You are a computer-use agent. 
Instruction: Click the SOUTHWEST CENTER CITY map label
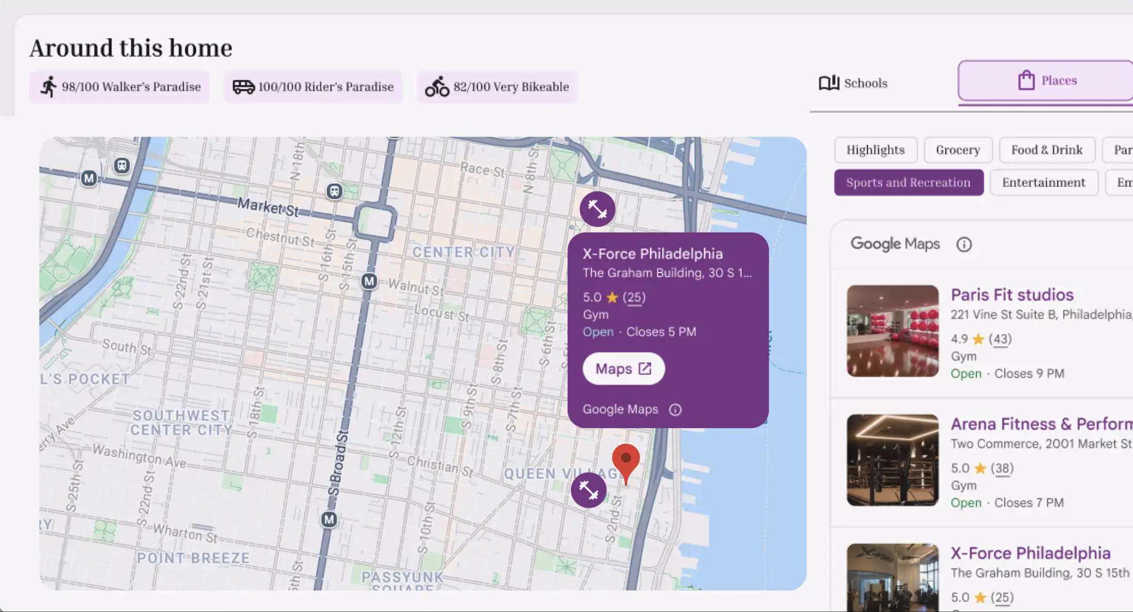tap(181, 423)
